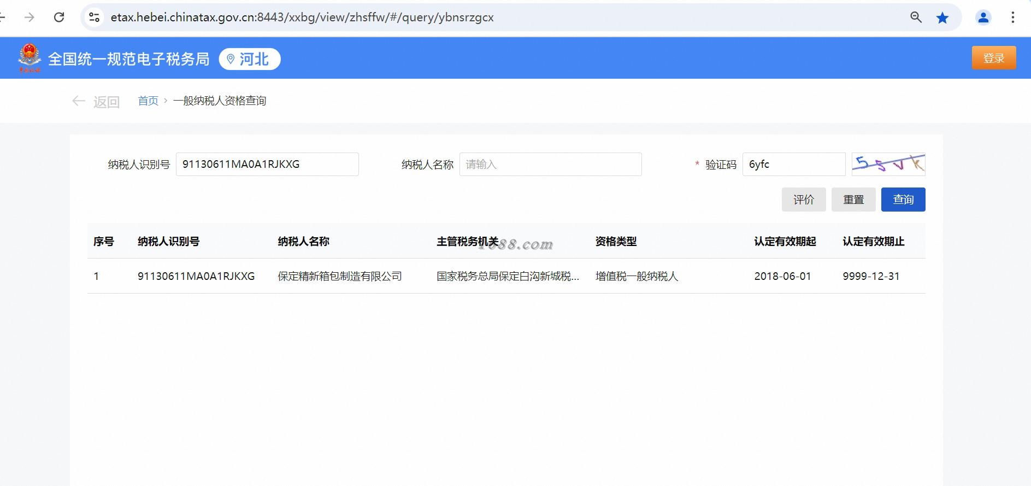1031x486 pixels.
Task: Click the 资格类型 column header
Action: click(616, 241)
